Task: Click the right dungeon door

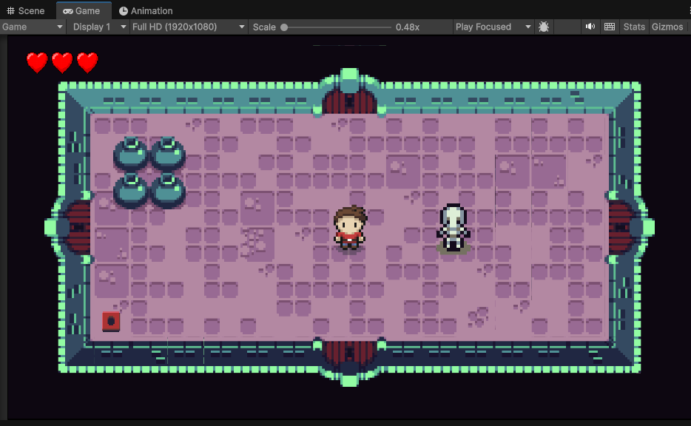Action: tap(630, 228)
